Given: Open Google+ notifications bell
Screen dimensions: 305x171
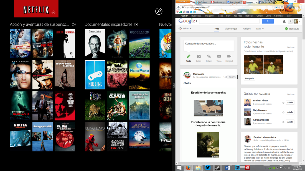Looking at the screenshot, I should pos(284,21).
